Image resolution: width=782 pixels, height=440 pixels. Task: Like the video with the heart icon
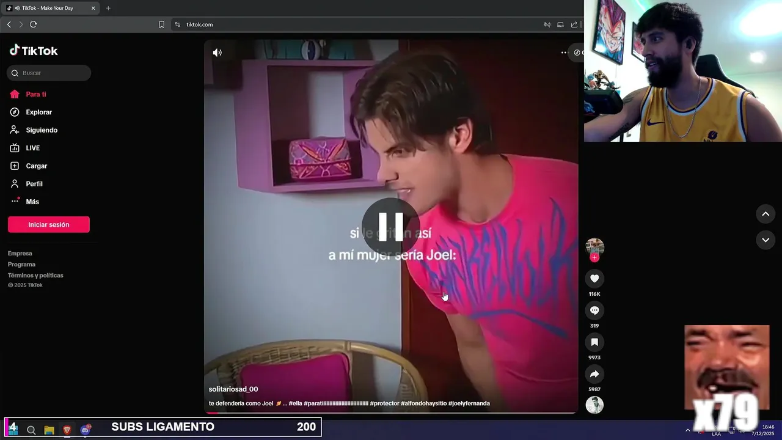coord(594,279)
